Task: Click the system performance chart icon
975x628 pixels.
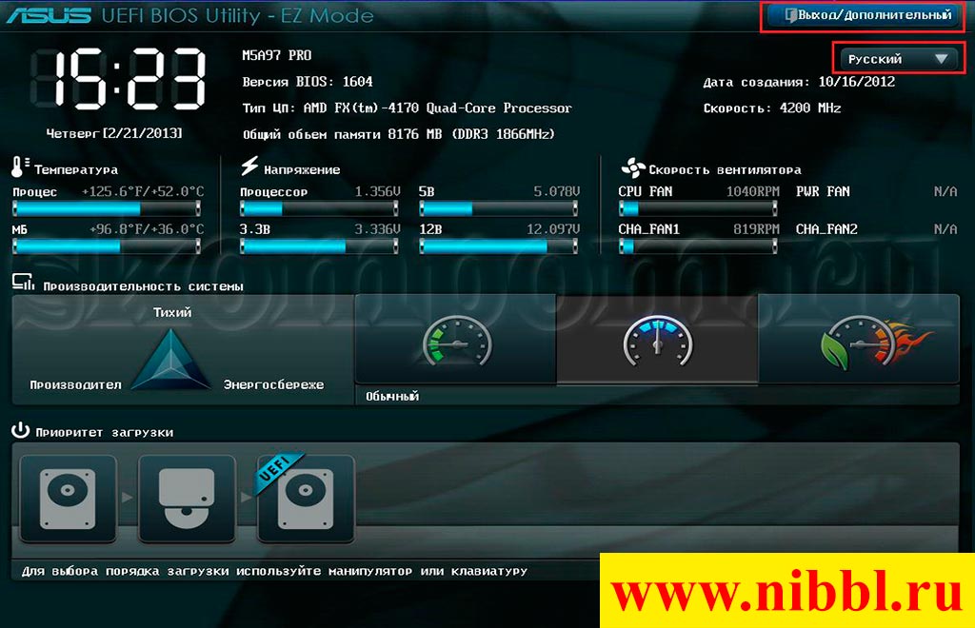Action: tap(23, 283)
